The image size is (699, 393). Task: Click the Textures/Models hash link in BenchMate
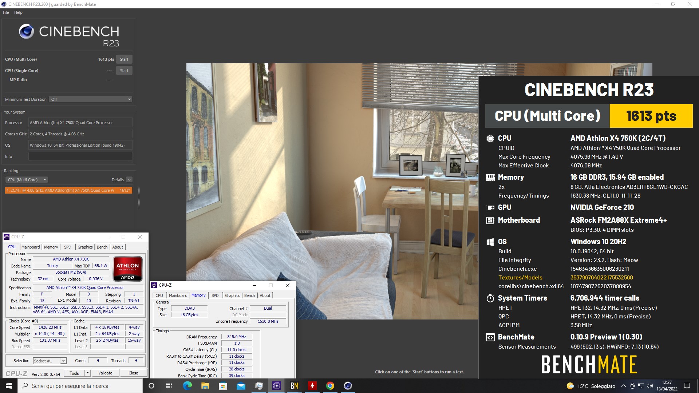pos(601,278)
